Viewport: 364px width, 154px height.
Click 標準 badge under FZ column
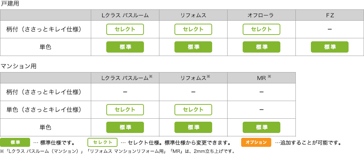[330, 47]
